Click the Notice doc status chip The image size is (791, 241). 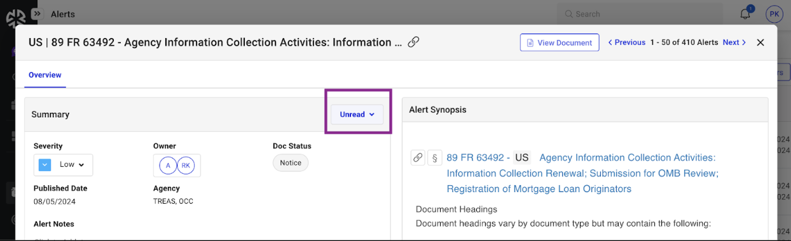point(291,163)
